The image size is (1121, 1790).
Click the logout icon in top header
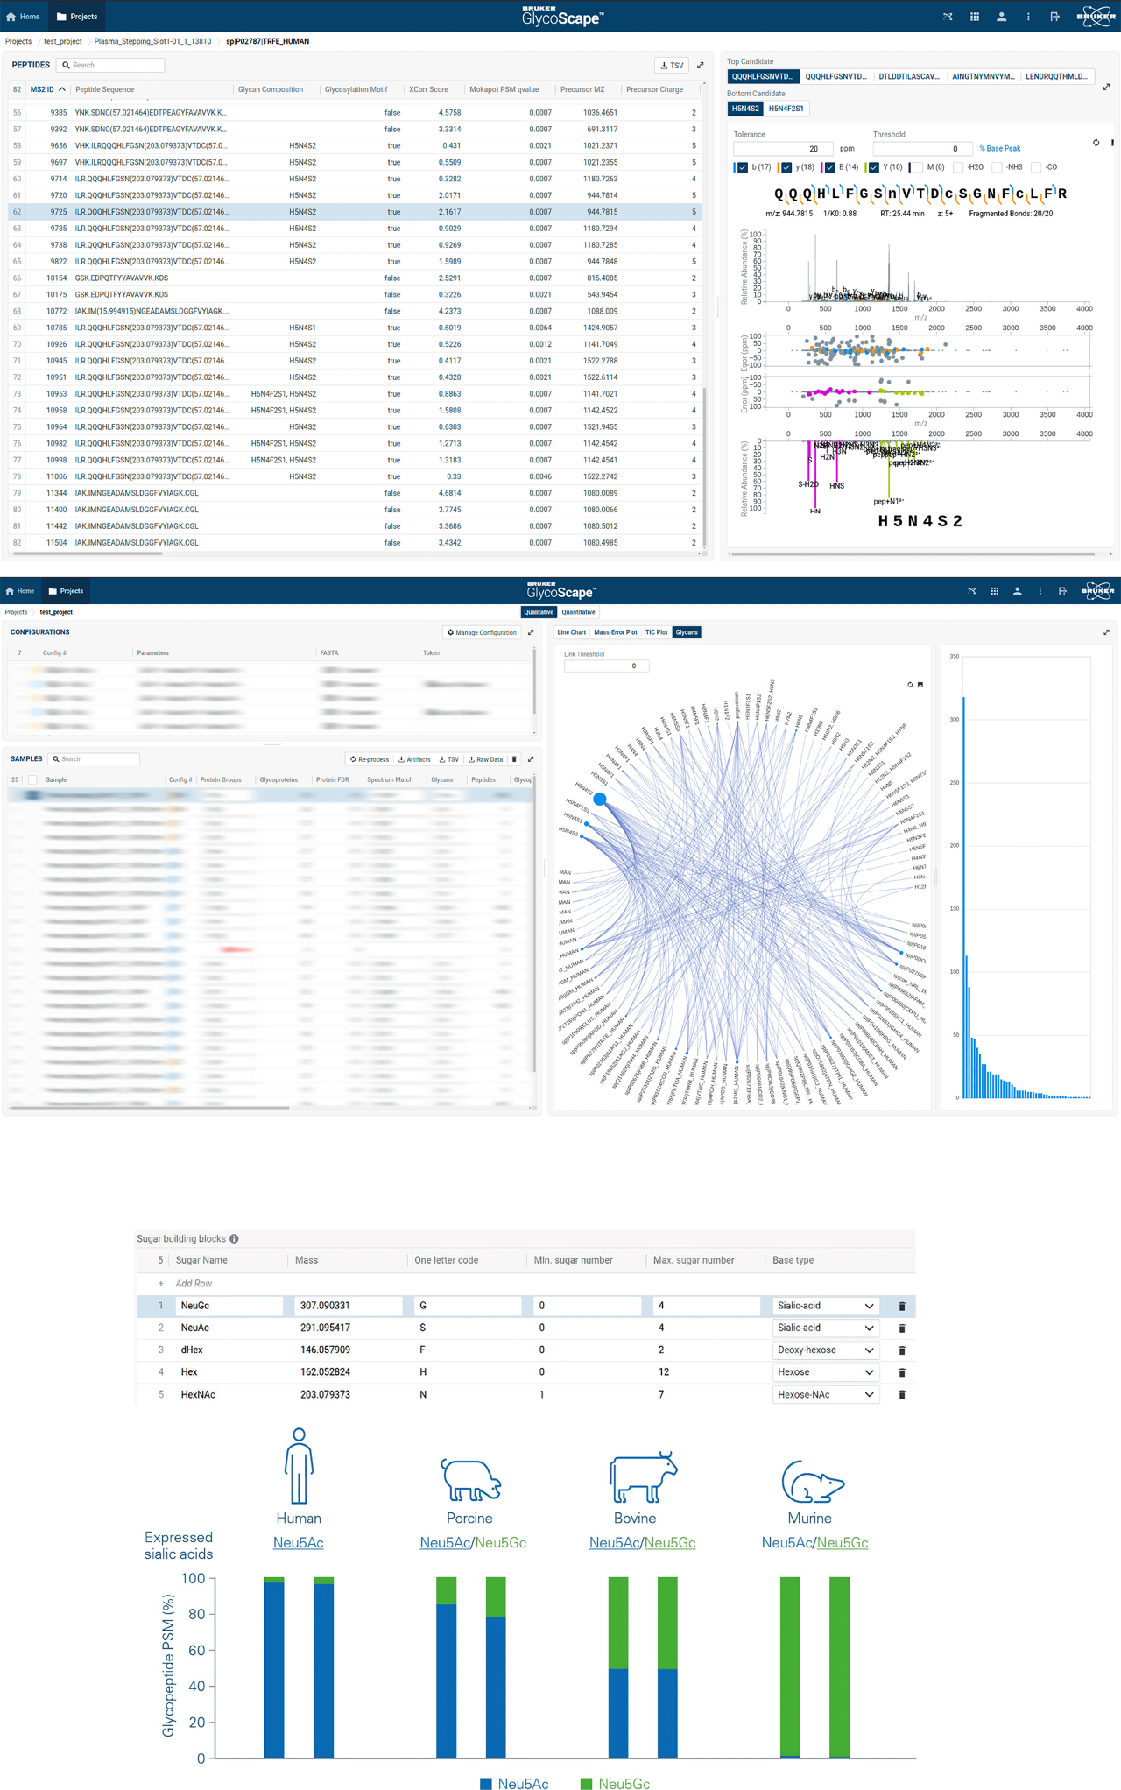click(x=1054, y=17)
